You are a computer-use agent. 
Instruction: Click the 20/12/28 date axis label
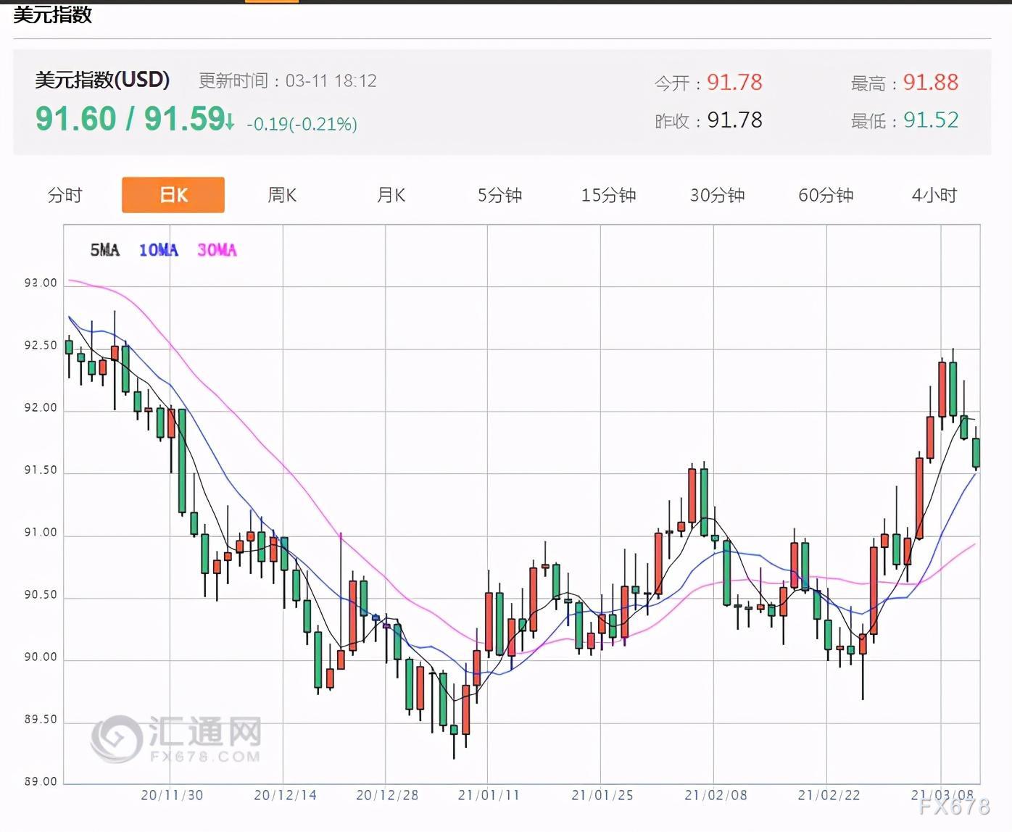[387, 795]
